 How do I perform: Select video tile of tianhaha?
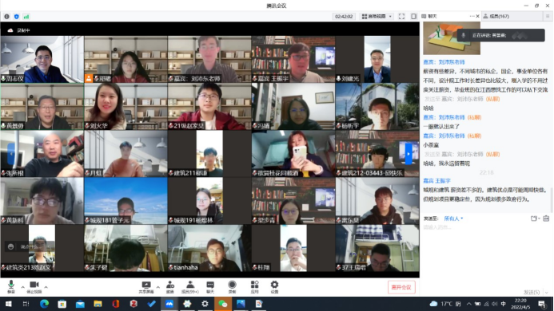(x=209, y=248)
